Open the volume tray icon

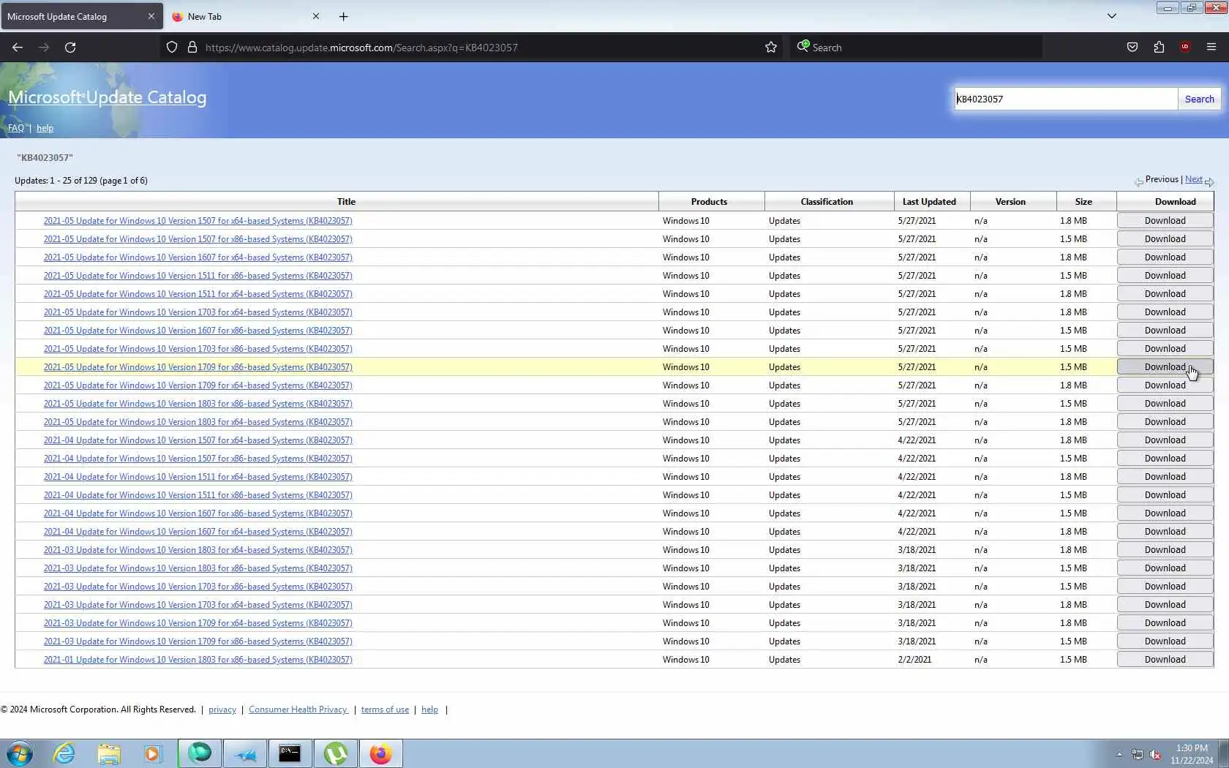tap(1156, 754)
